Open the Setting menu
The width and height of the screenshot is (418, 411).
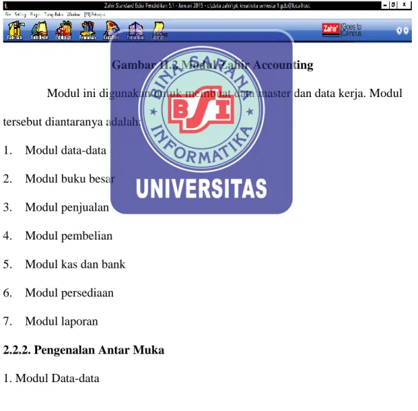[x=20, y=14]
